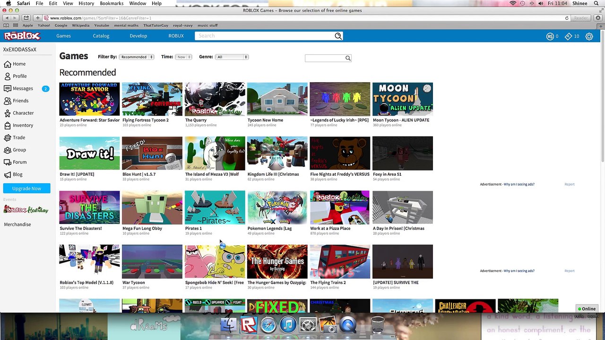The width and height of the screenshot is (605, 340).
Task: Open Finder from the Dock
Action: 229,325
